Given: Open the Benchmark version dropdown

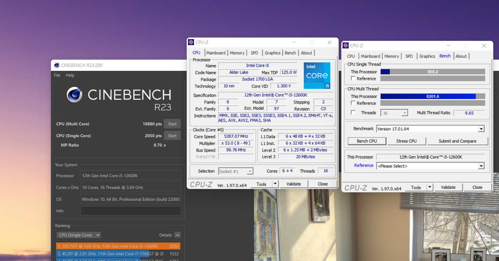Looking at the screenshot, I should click(481, 129).
